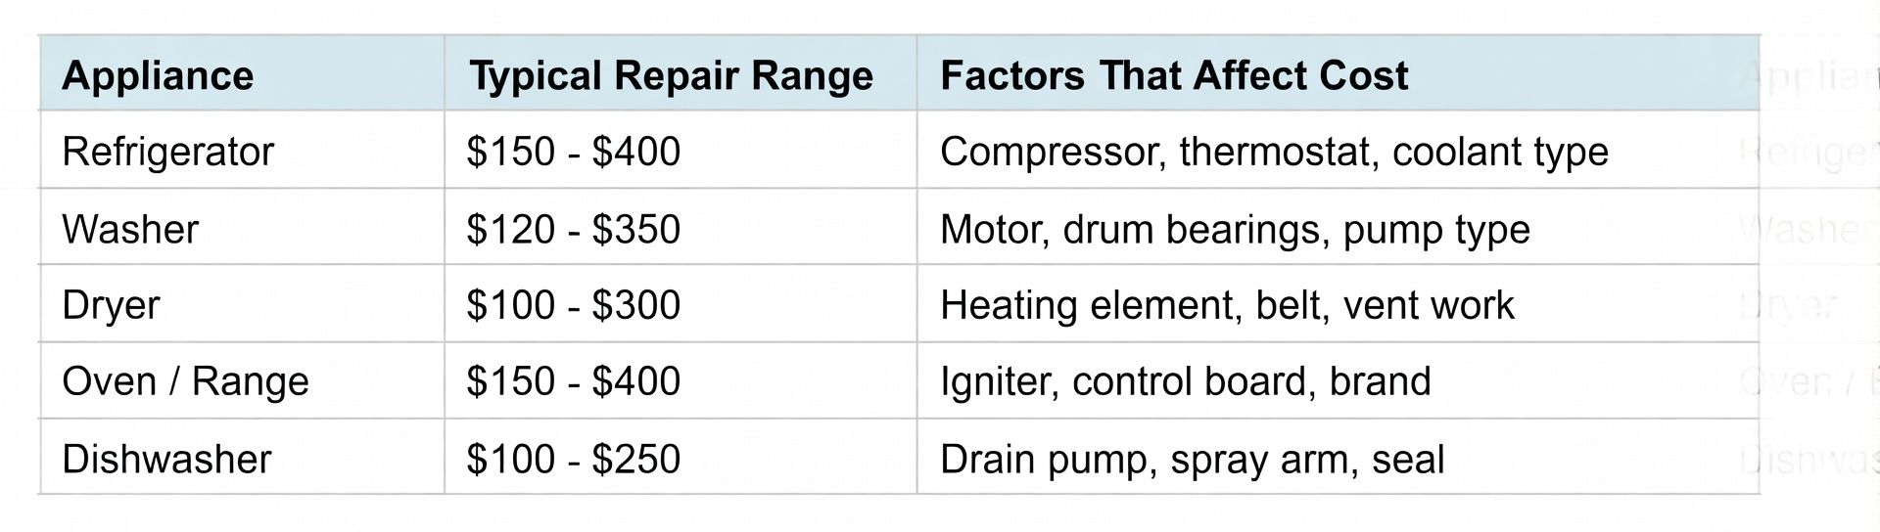
Task: Click the $120 - $350 price cell
Action: coord(573,229)
